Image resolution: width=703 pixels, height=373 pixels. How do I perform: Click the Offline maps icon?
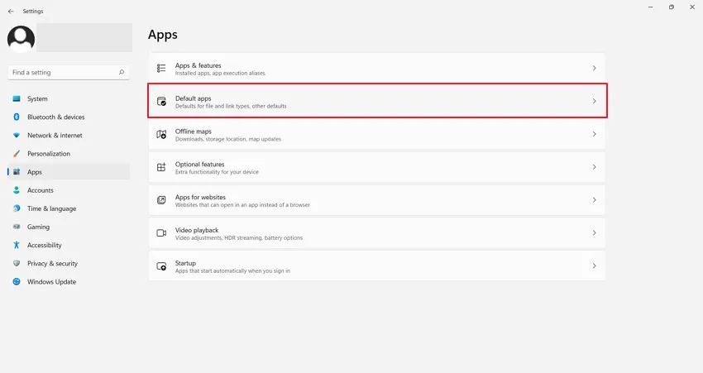coord(161,134)
